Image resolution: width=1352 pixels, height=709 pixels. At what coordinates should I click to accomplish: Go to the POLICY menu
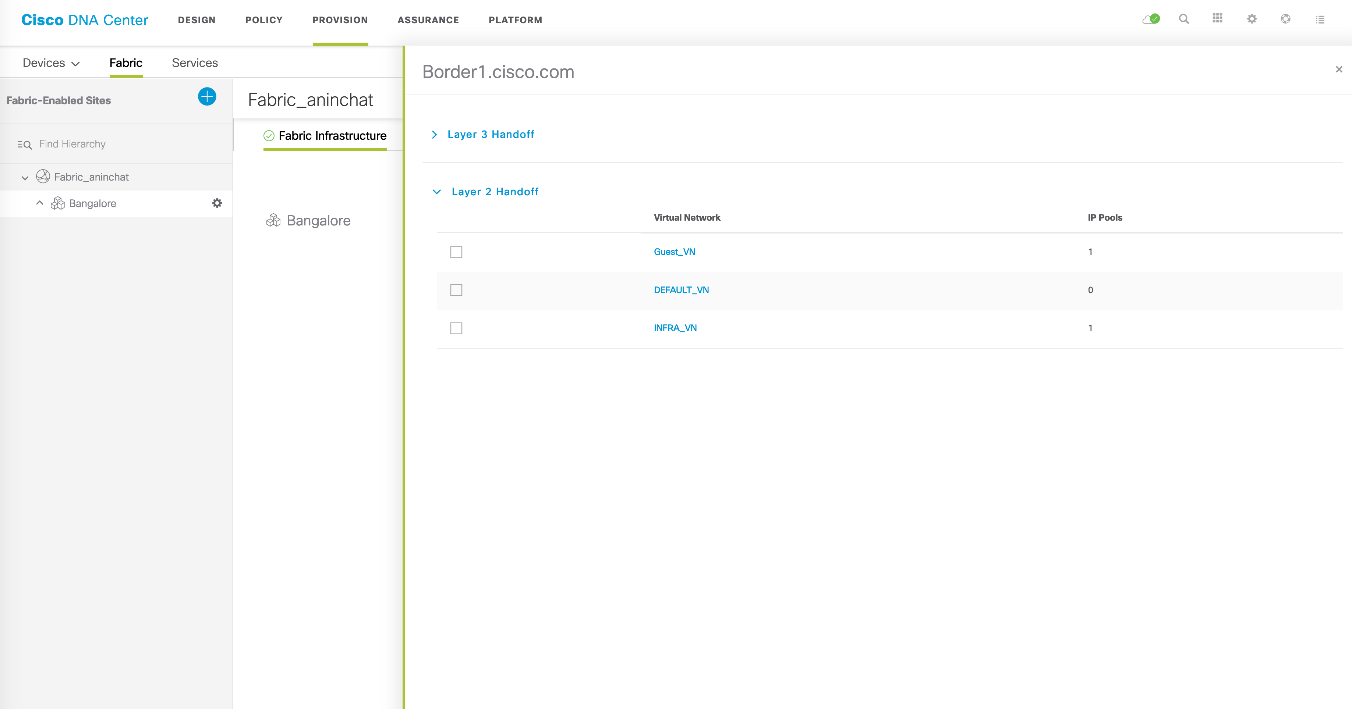264,20
